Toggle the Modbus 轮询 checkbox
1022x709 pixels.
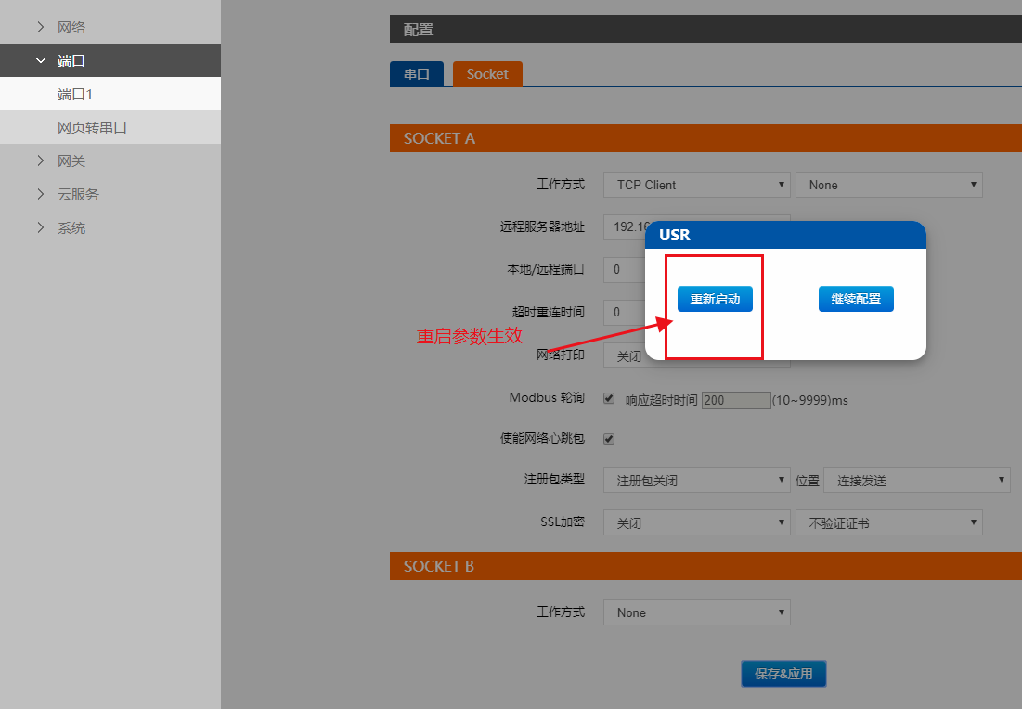(x=609, y=398)
